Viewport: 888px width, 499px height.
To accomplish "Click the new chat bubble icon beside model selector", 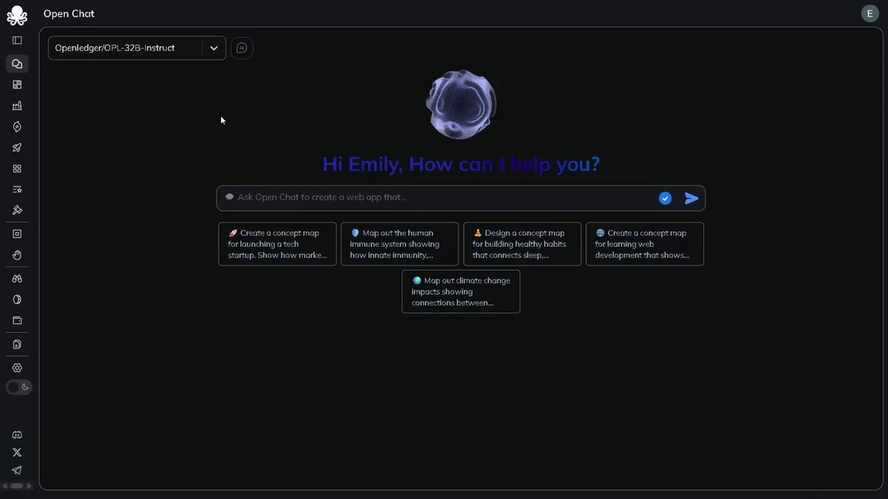I will [x=242, y=48].
